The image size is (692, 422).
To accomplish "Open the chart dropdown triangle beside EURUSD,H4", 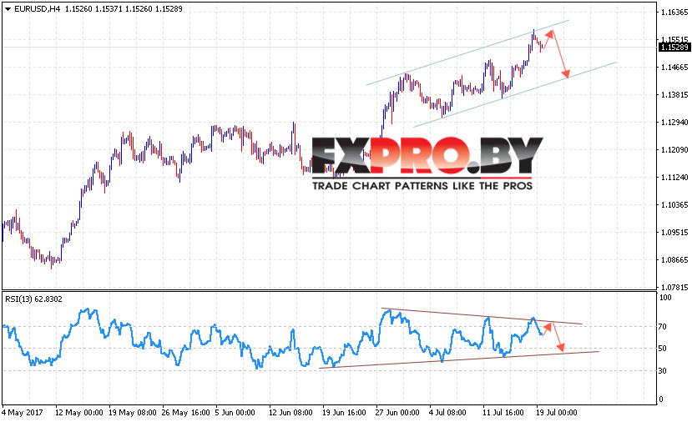I will pyautogui.click(x=8, y=9).
